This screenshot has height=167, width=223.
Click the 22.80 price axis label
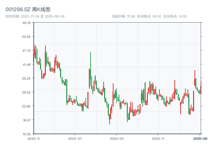pos(27,106)
